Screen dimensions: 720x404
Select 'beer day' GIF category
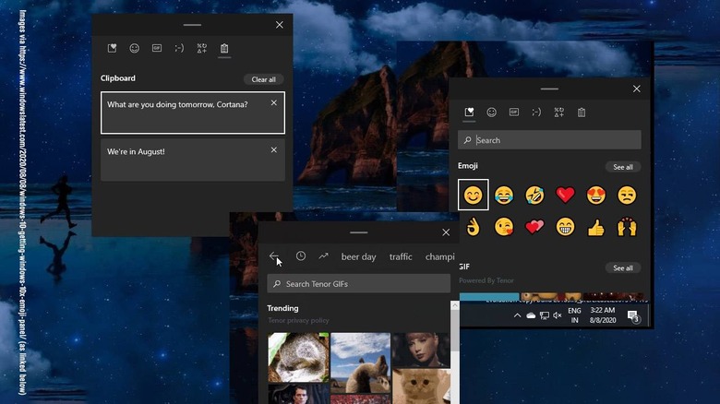[x=359, y=256]
